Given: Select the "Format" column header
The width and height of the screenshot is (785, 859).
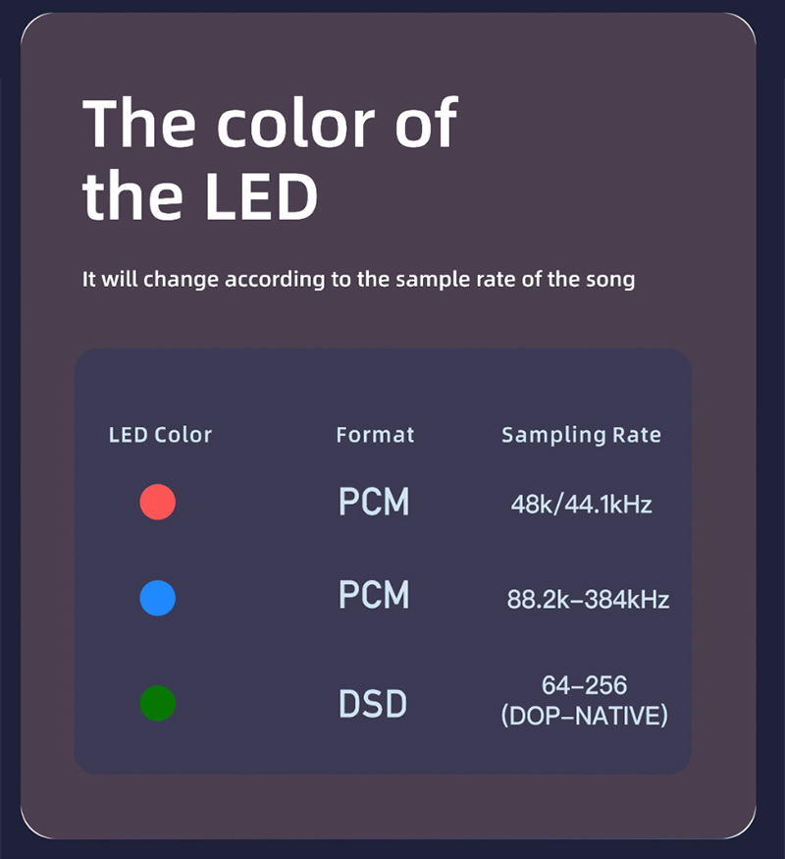Looking at the screenshot, I should click(x=375, y=434).
